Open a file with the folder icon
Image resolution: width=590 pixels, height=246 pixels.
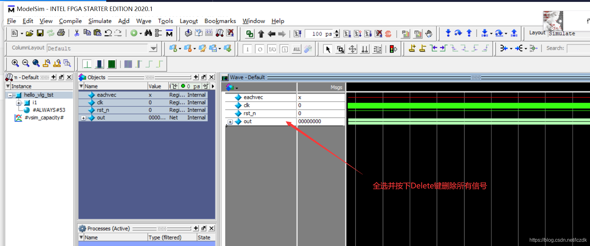(29, 33)
